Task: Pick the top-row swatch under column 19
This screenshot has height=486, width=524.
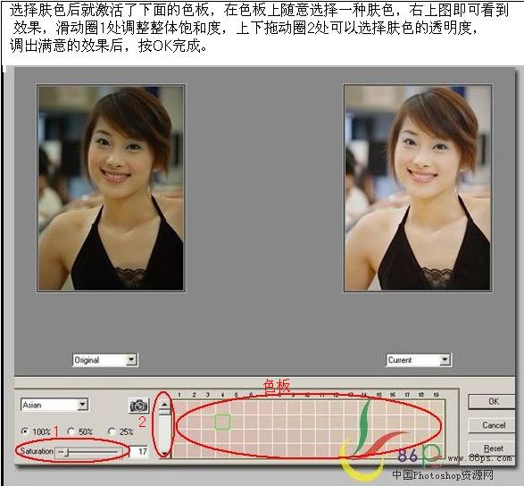Action: tap(437, 407)
